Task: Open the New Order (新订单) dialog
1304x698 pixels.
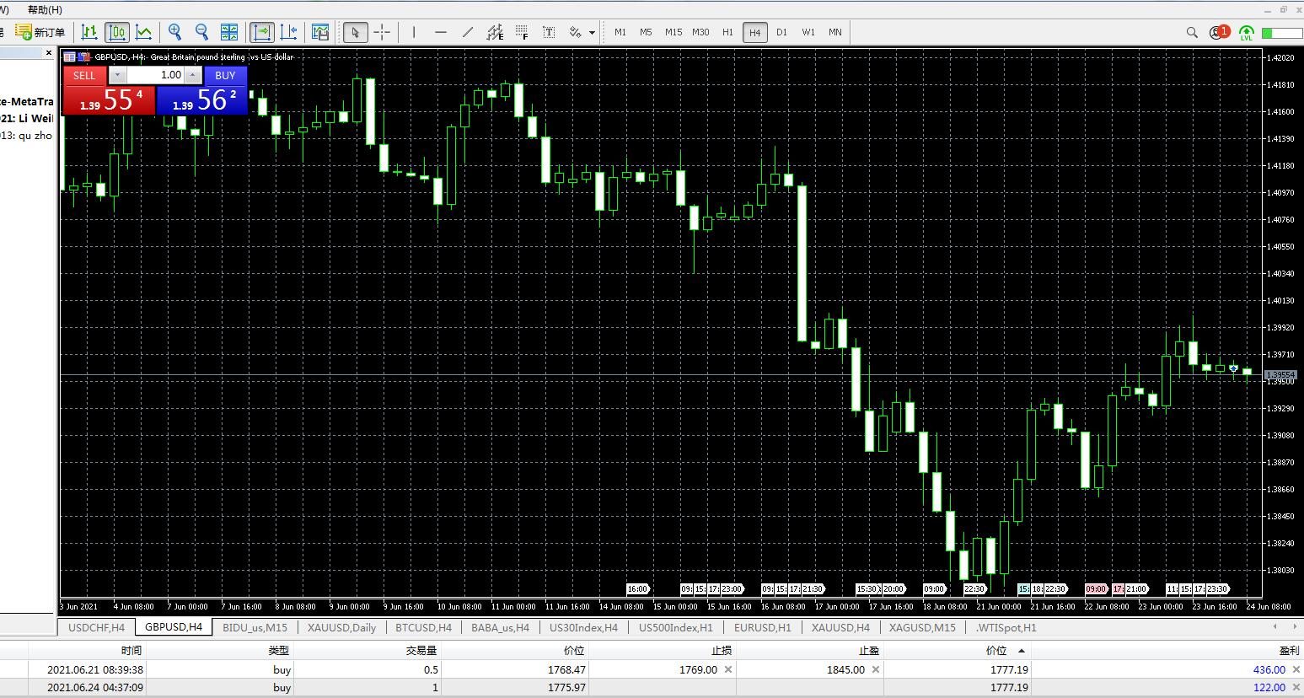Action: coord(40,32)
